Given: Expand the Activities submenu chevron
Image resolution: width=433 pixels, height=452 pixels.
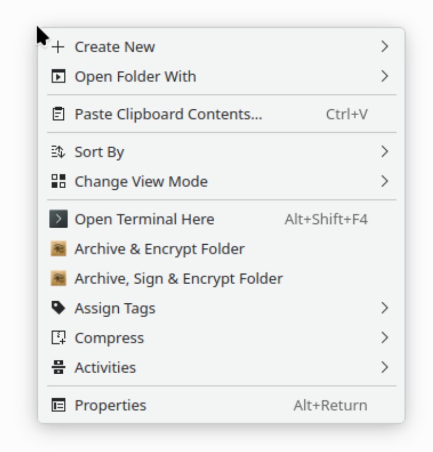Looking at the screenshot, I should pos(384,368).
